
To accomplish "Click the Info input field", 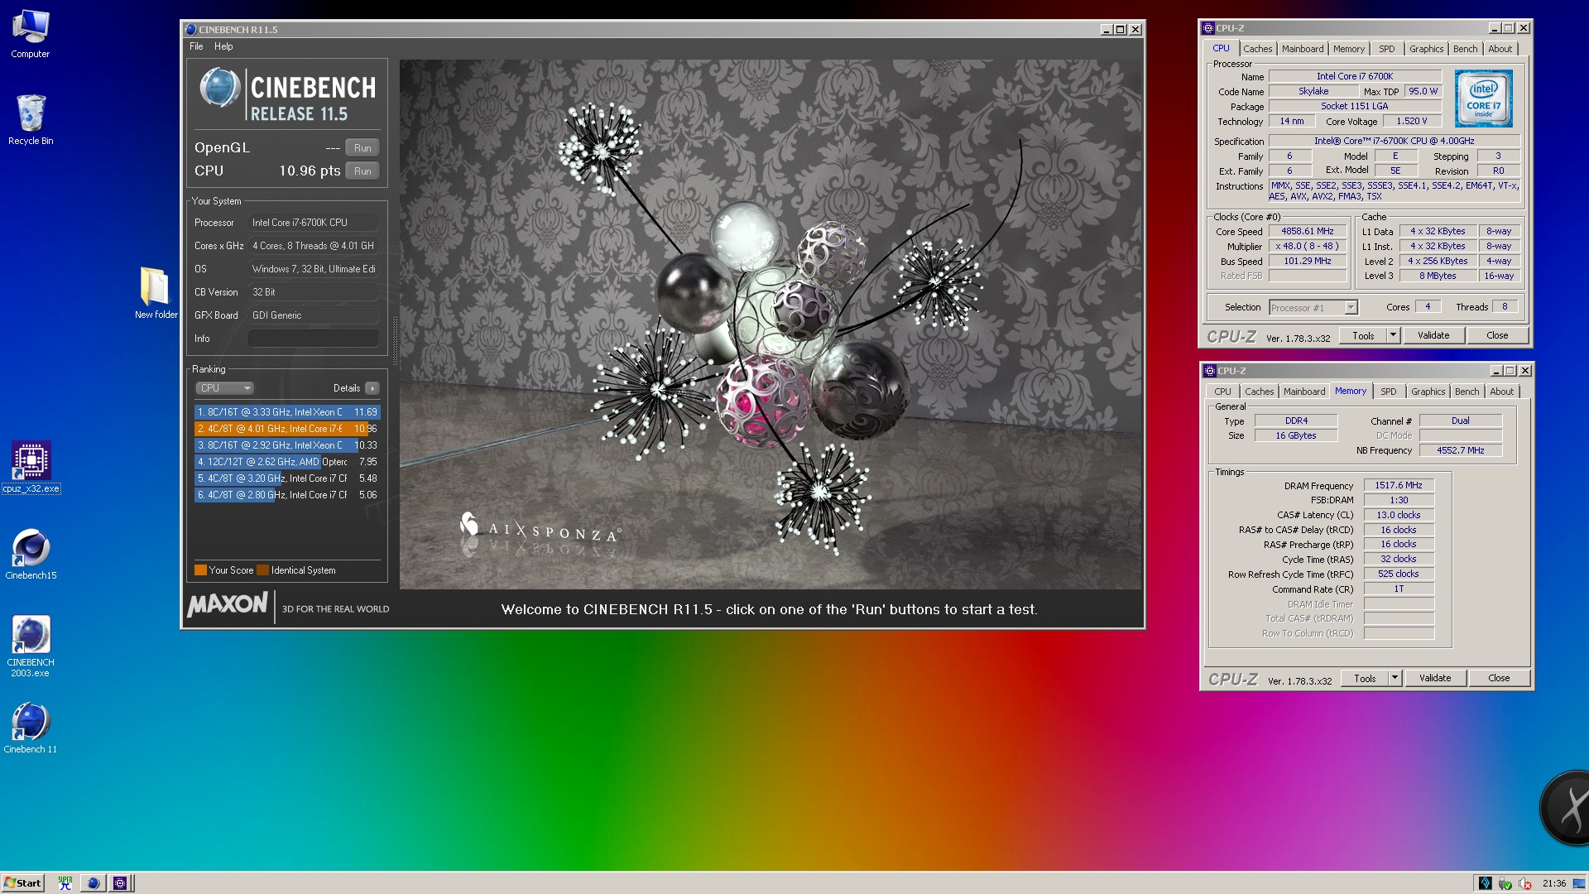I will coord(314,339).
